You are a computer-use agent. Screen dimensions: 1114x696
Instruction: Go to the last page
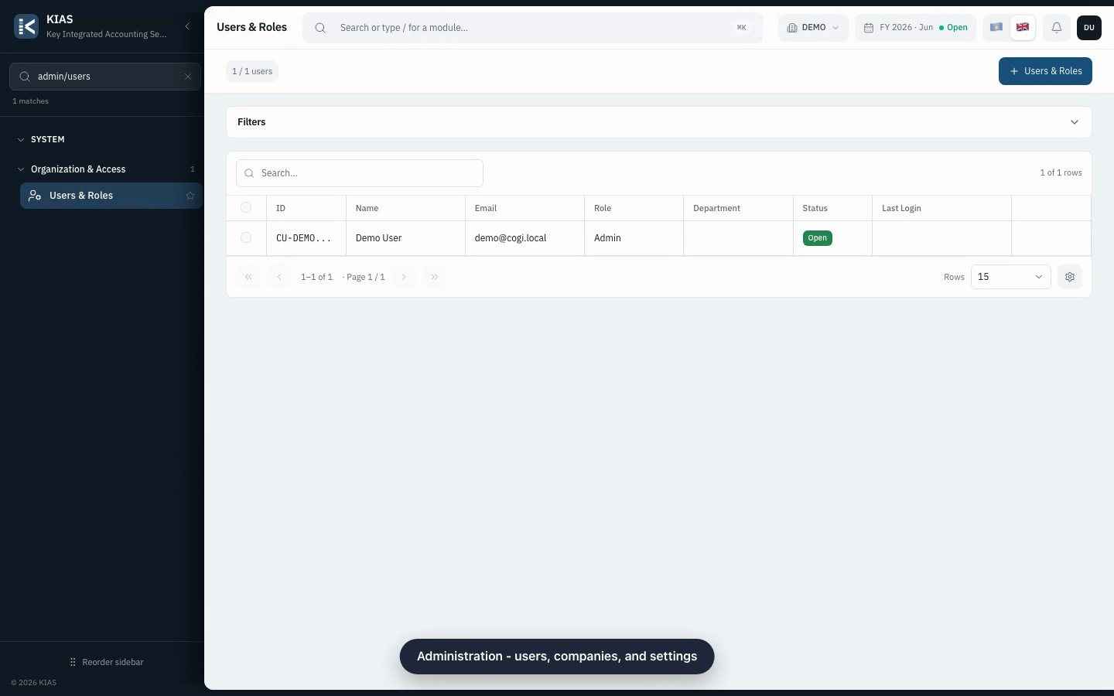point(435,277)
